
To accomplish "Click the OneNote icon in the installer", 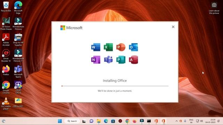I will click(x=96, y=60).
